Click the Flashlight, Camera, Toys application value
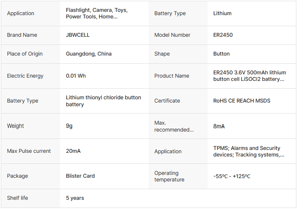Viewport: 298px width, 210px height. [97, 13]
